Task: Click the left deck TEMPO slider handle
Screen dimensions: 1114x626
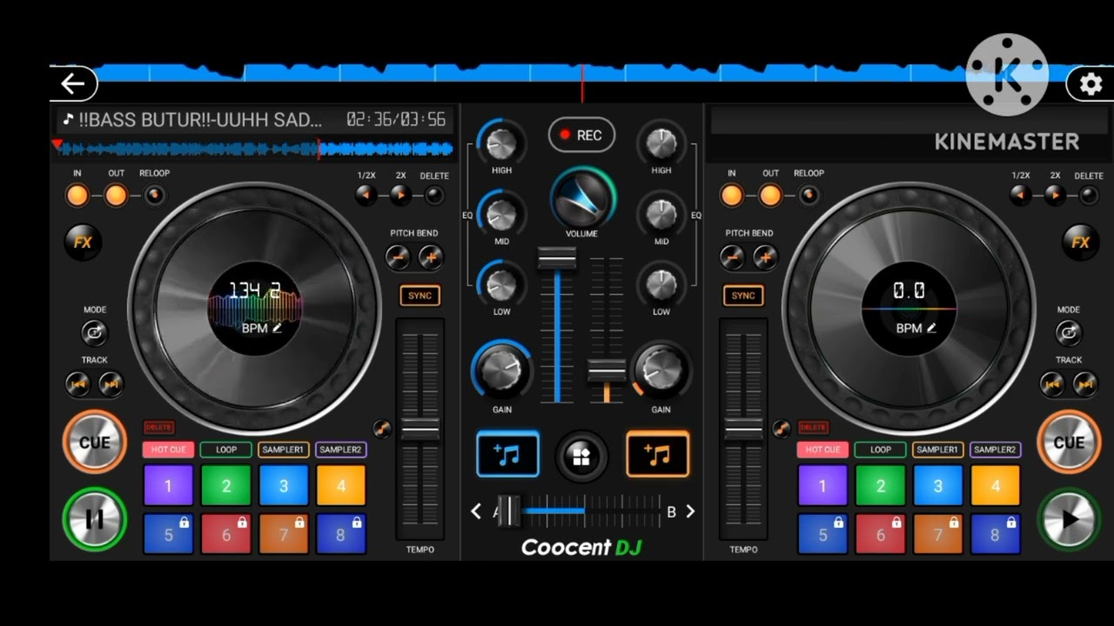Action: [419, 427]
